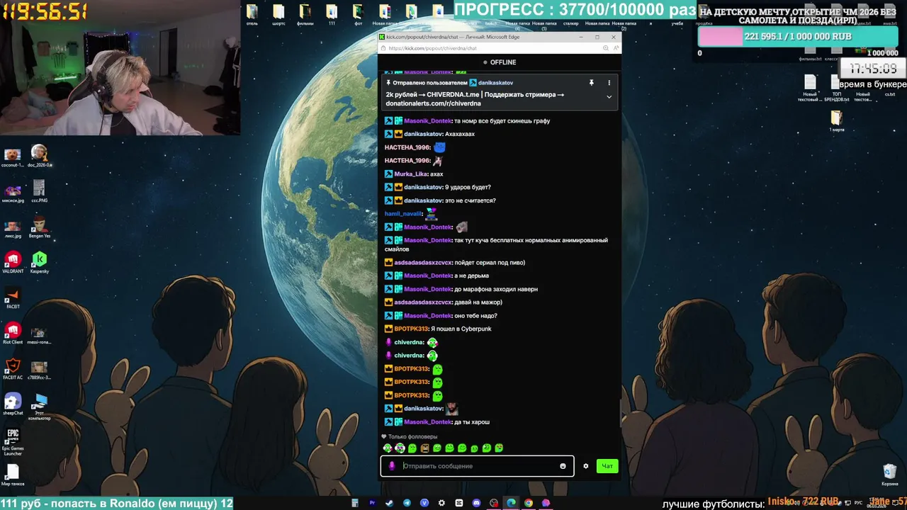This screenshot has height=510, width=907.
Task: Select the мисиси.jpg desktop image
Action: point(13,191)
